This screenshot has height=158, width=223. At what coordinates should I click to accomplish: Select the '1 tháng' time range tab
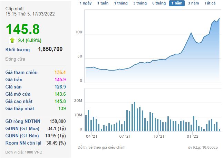121,3
